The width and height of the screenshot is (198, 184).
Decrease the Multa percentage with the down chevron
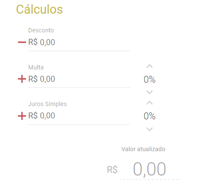pyautogui.click(x=150, y=92)
